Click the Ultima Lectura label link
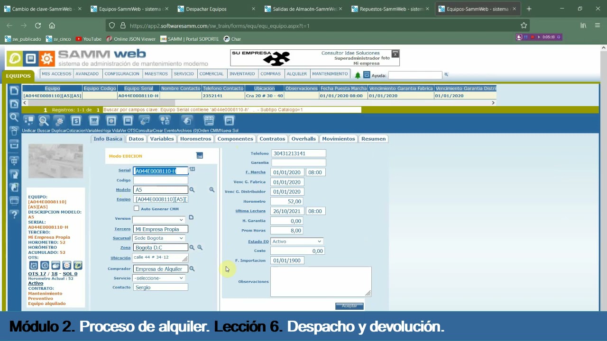 click(x=250, y=211)
